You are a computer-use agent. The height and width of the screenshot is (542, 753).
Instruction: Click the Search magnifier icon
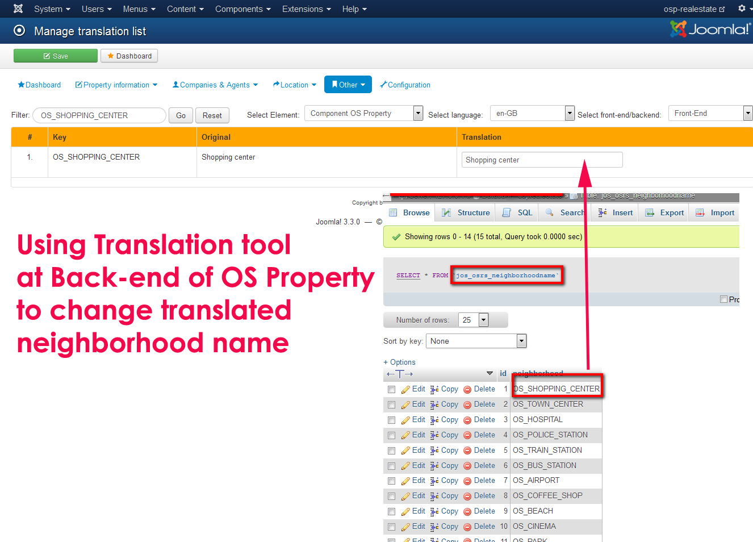click(x=549, y=212)
